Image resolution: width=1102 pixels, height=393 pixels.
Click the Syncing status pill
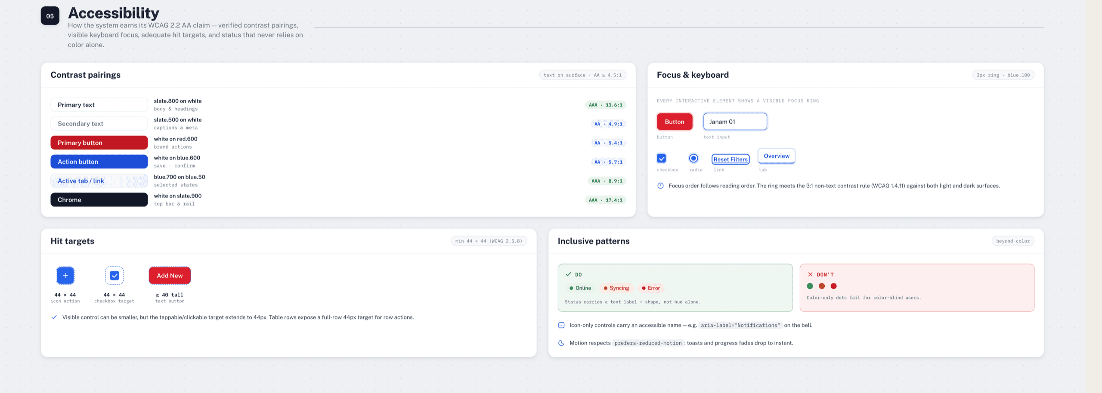[x=616, y=288]
